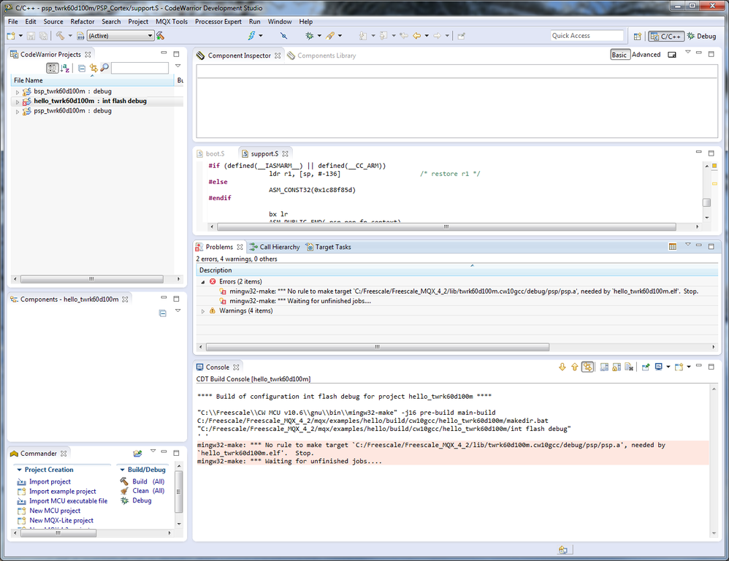Click the Quick Access search field
This screenshot has width=729, height=561.
[587, 36]
